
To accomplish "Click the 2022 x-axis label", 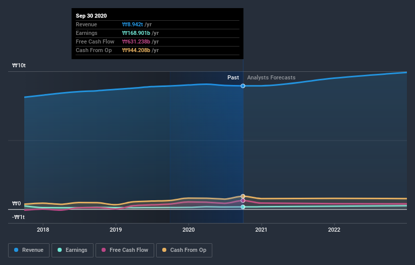I will point(334,230).
